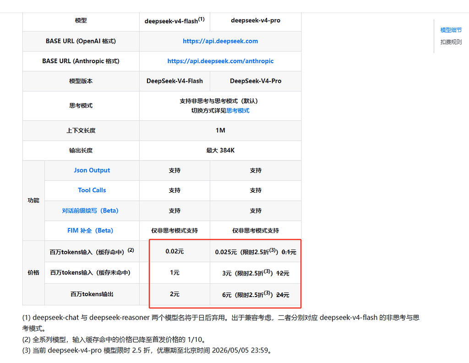Click the struck-through 24元 price
469x363 pixels.
click(x=283, y=295)
